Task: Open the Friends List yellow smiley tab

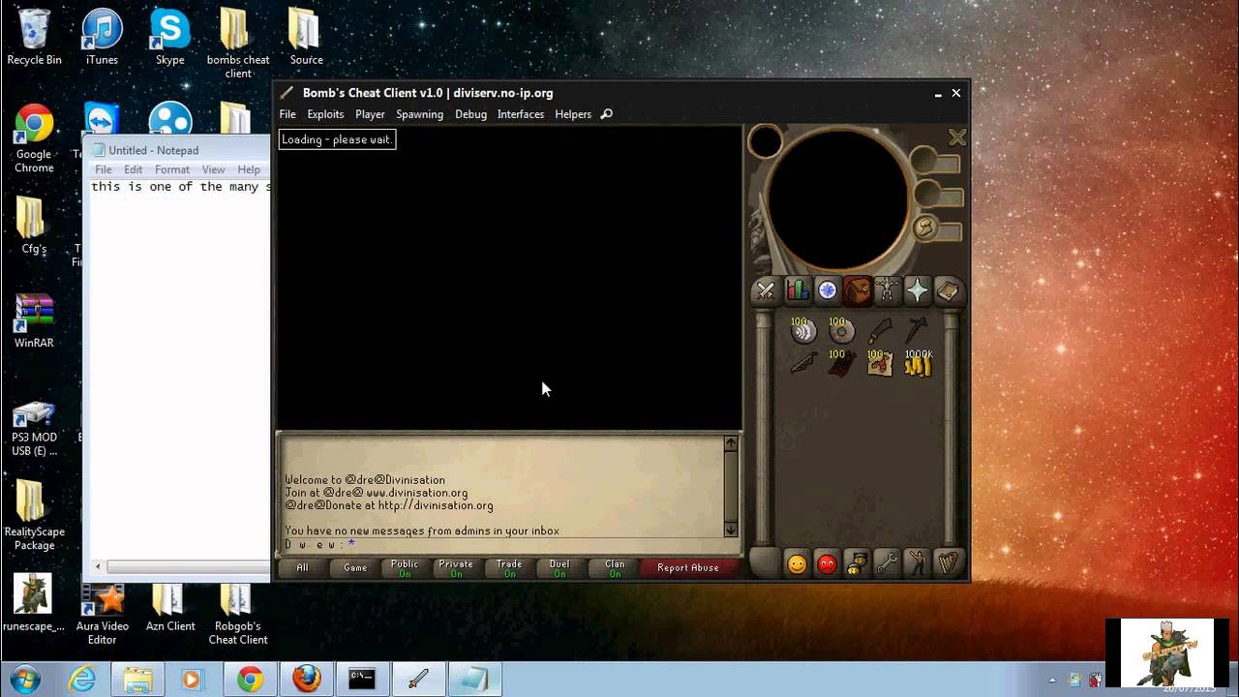Action: tap(797, 563)
